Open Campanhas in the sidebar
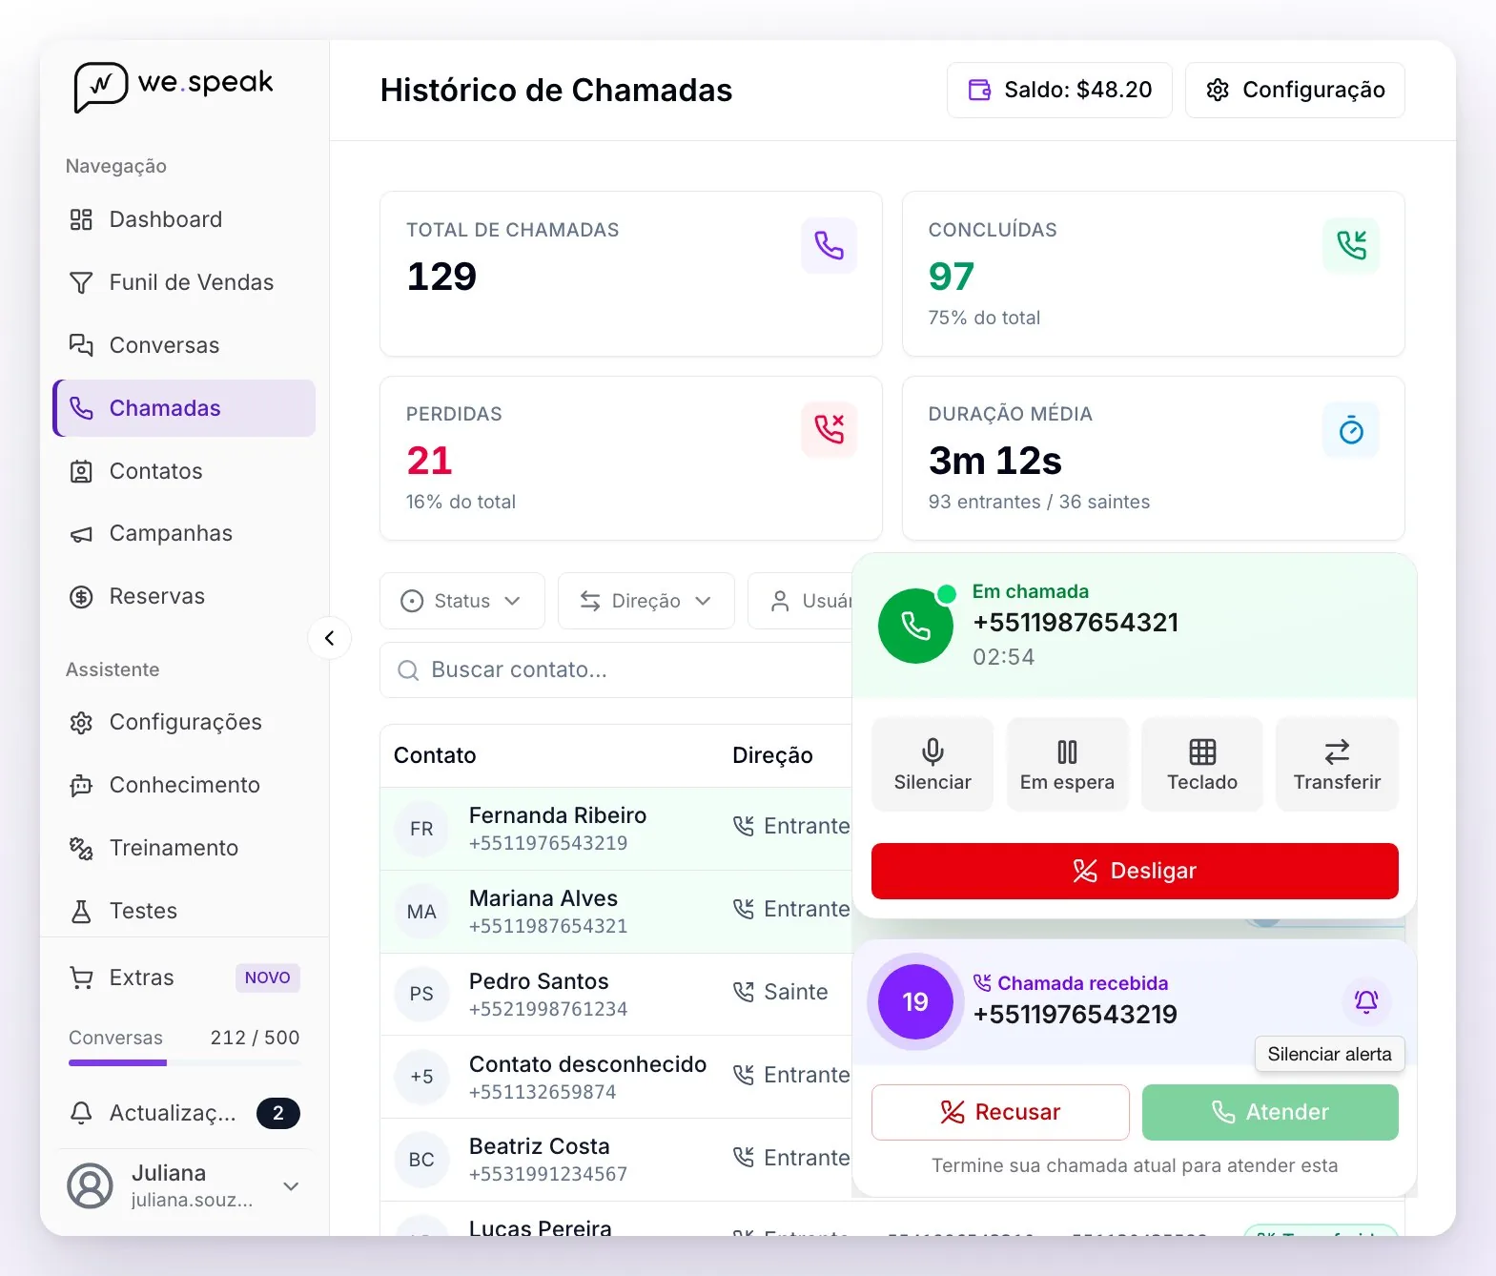This screenshot has height=1276, width=1496. click(184, 533)
